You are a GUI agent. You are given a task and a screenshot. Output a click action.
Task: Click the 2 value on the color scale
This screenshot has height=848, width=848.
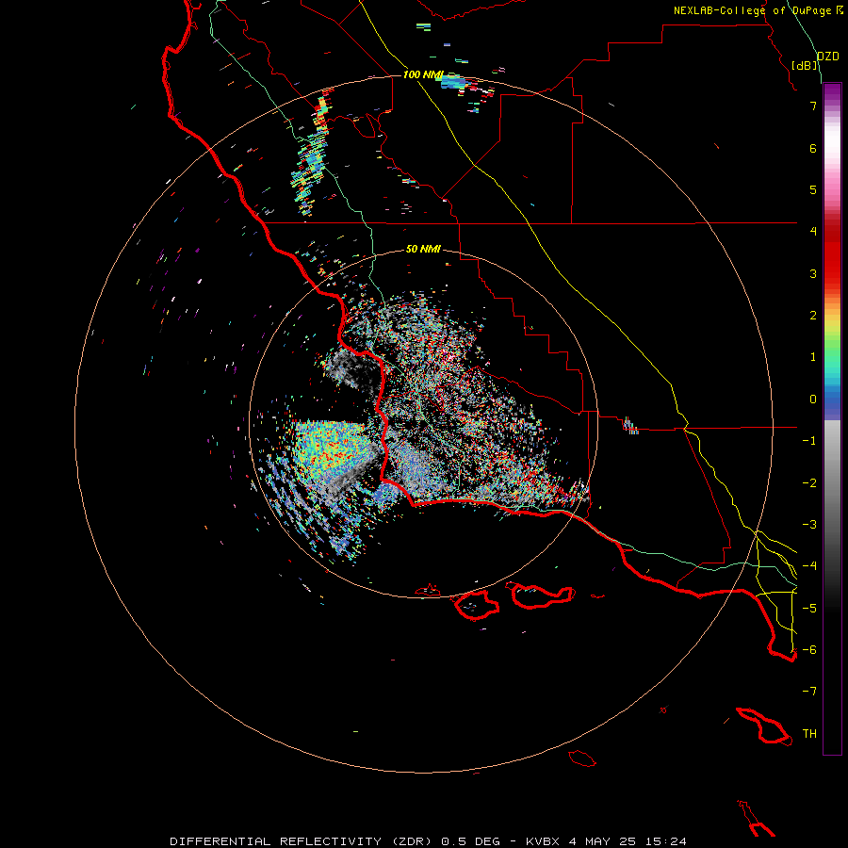coord(813,316)
